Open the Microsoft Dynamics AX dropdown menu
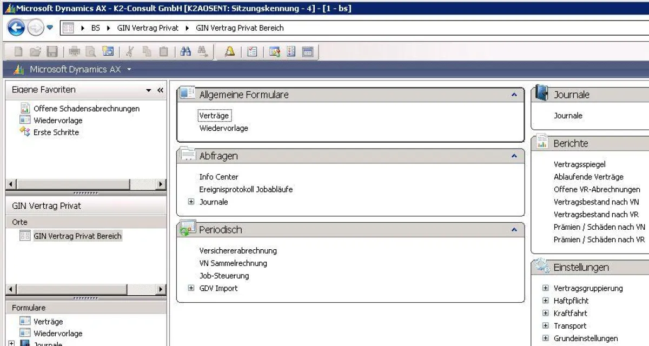 (129, 70)
